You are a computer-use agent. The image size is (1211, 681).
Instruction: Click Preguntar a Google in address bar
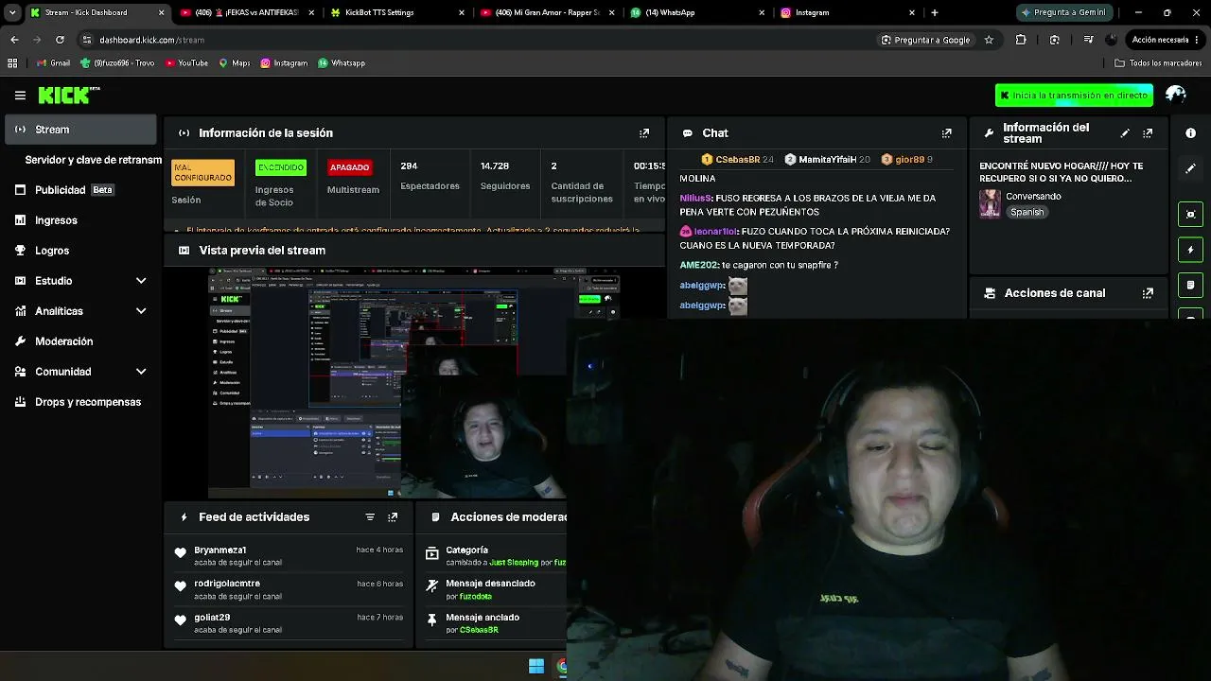[925, 40]
